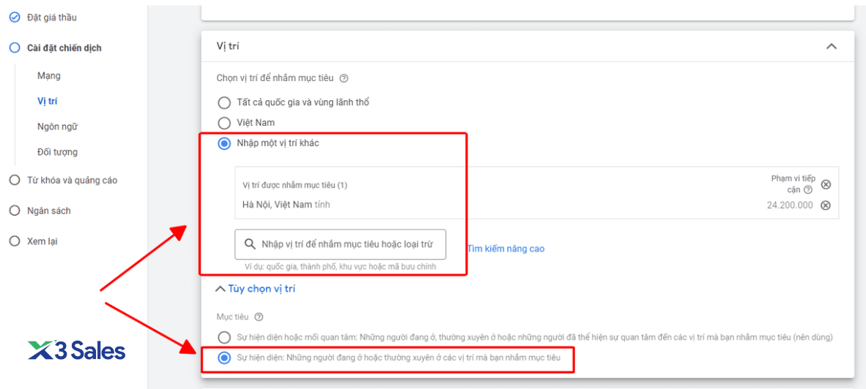Collapse the 'Vị trí' section with chevron
Screen dimensions: 866x389
[x=832, y=47]
